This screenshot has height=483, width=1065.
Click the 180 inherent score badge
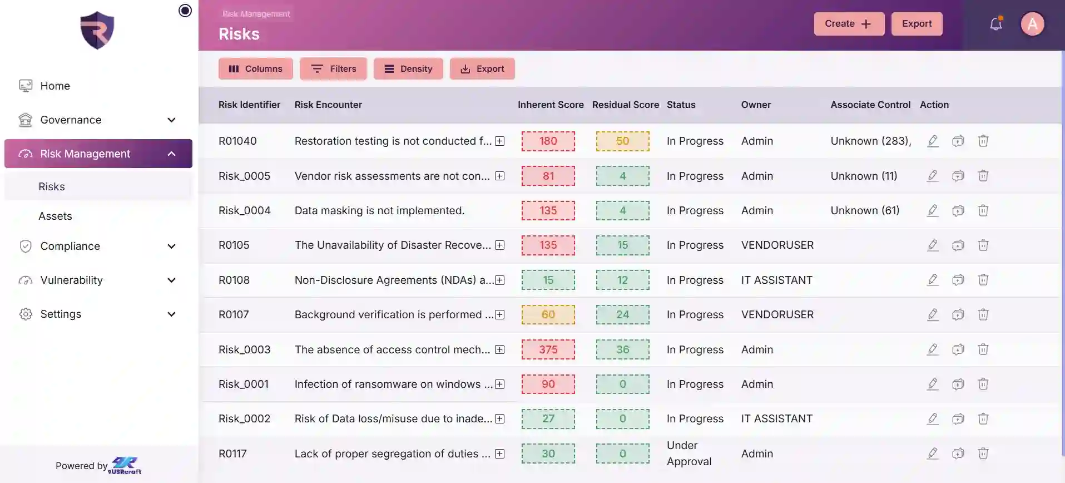548,141
